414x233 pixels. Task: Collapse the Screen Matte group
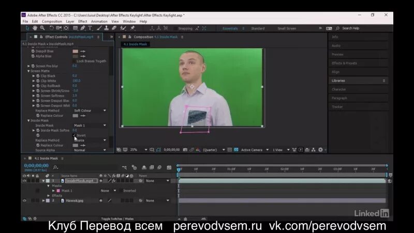click(28, 71)
